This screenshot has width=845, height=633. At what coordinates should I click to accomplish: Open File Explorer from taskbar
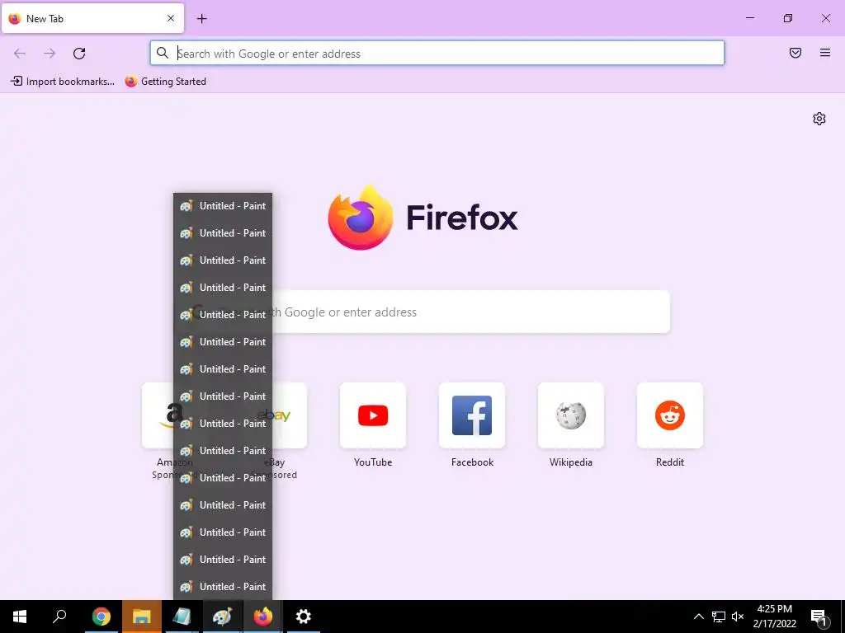(141, 617)
